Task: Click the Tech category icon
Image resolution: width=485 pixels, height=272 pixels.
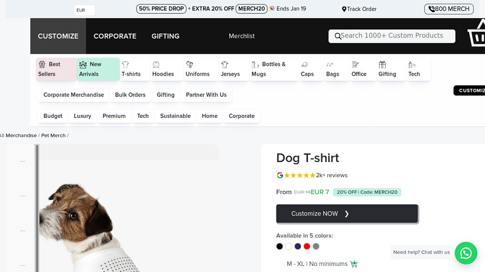Action: point(412,65)
